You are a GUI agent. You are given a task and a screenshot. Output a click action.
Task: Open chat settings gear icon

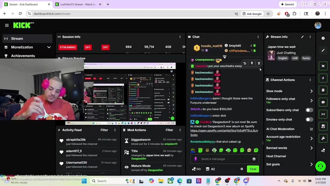242,169
